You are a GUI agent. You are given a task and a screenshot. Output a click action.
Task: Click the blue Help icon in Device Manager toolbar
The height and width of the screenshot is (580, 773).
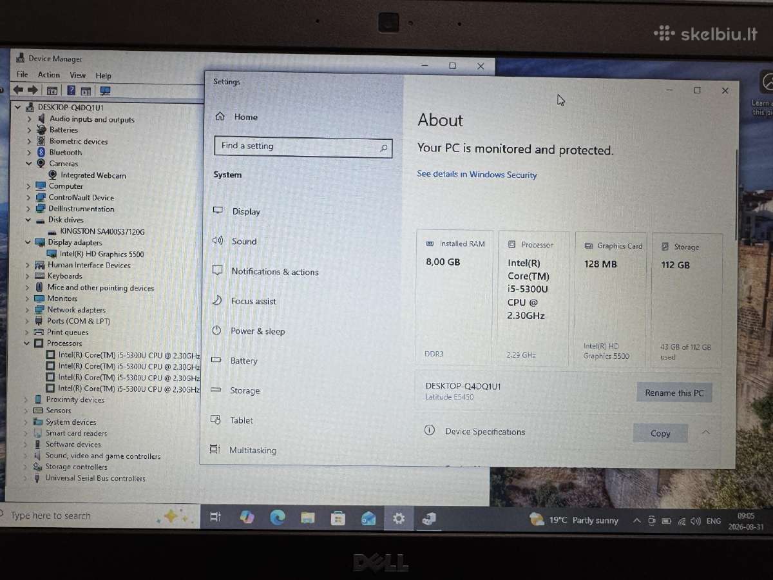pyautogui.click(x=72, y=91)
